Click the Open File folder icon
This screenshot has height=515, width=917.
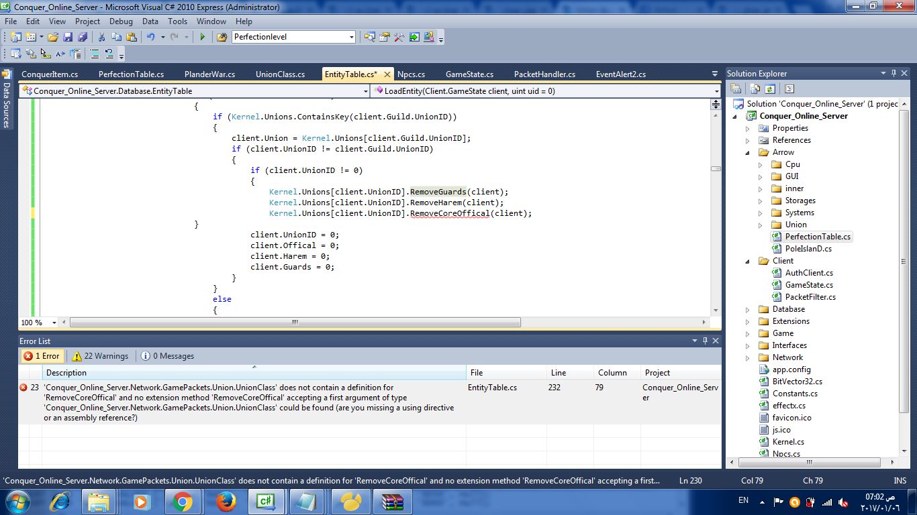pos(52,37)
